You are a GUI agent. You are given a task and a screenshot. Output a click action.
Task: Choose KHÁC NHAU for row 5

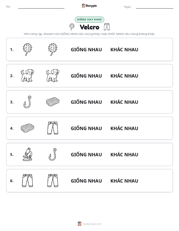tap(124, 154)
